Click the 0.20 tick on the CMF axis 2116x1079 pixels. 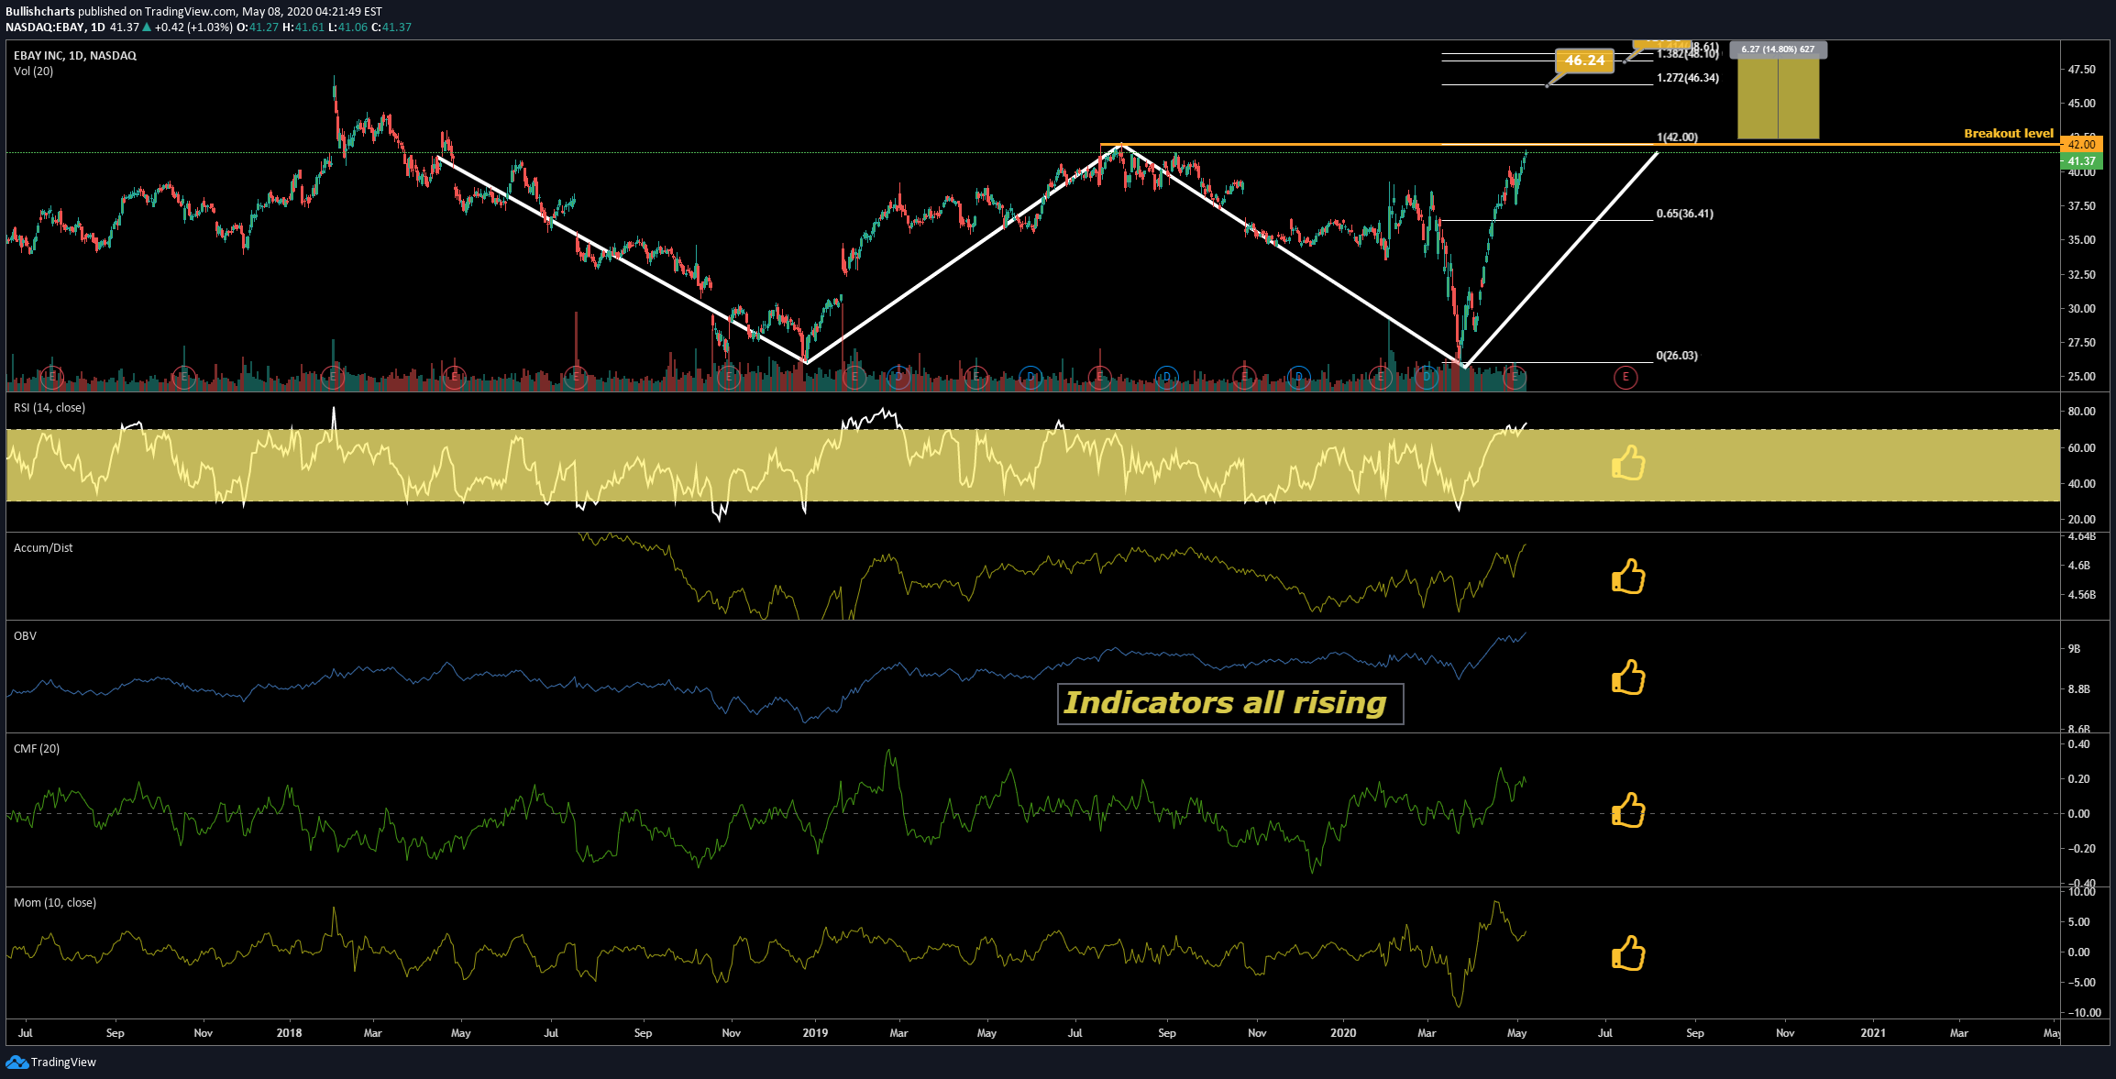[2078, 779]
